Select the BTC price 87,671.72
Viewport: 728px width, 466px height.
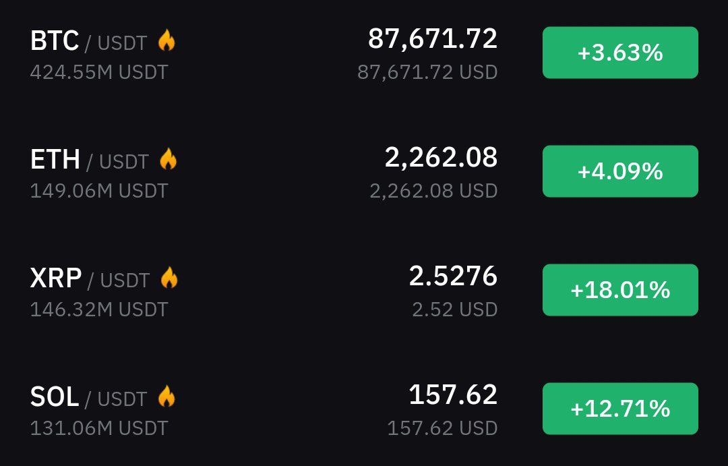(433, 39)
